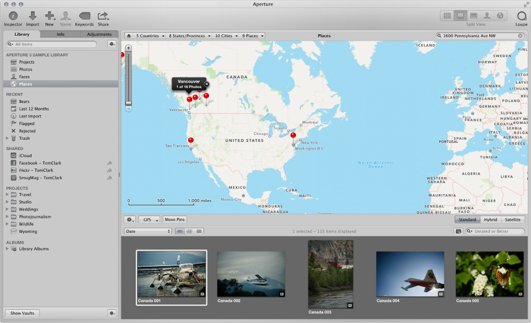
Task: Switch to the Adjustments tab
Action: click(99, 34)
